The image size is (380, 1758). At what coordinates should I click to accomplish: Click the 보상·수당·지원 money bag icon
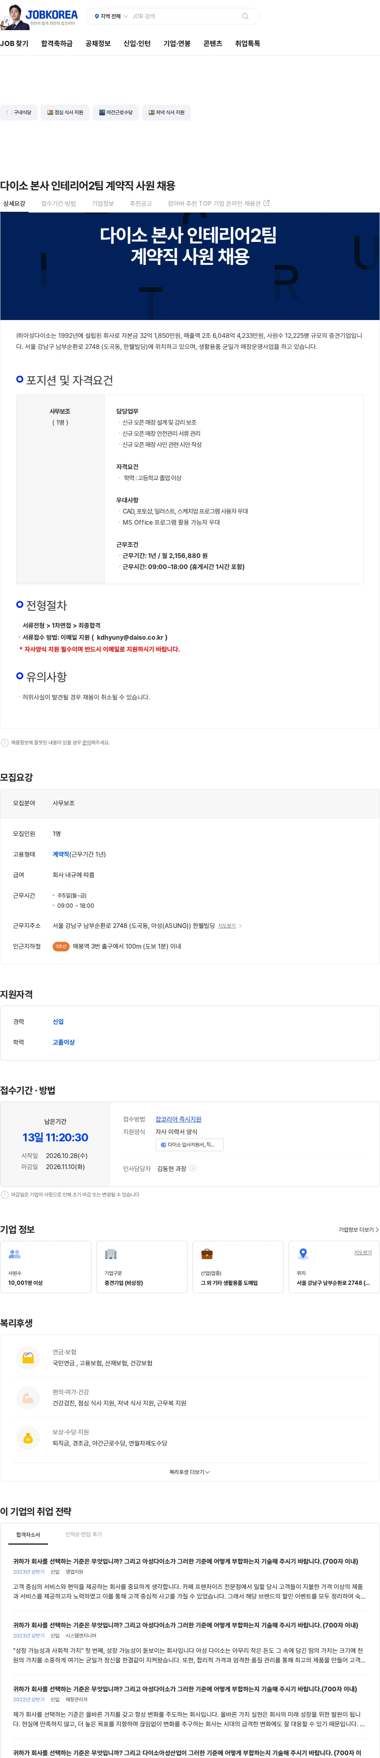pyautogui.click(x=28, y=1438)
